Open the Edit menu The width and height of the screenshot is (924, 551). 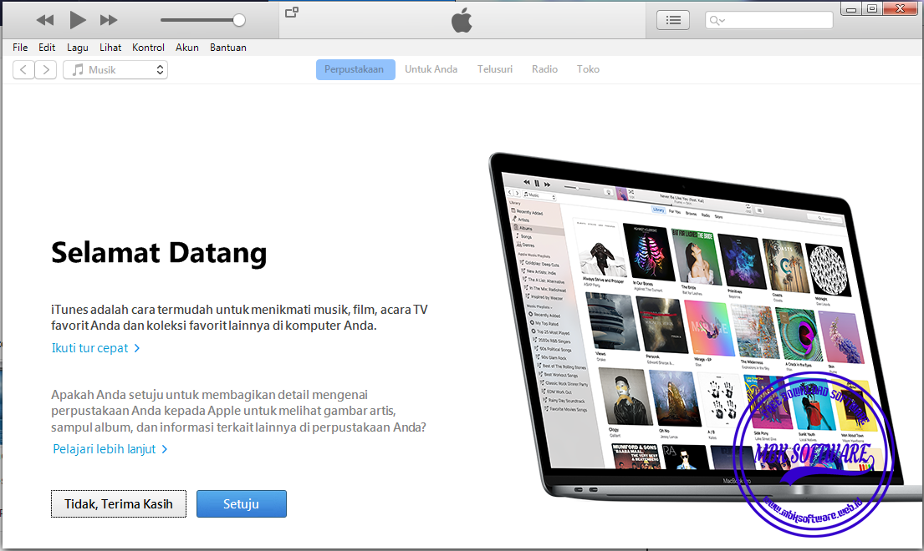(47, 48)
